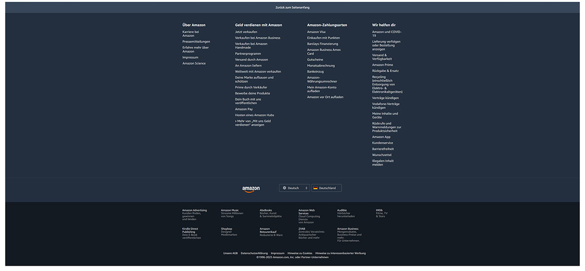Click 'Deine Marke aufbauen und schützen'

tap(254, 79)
